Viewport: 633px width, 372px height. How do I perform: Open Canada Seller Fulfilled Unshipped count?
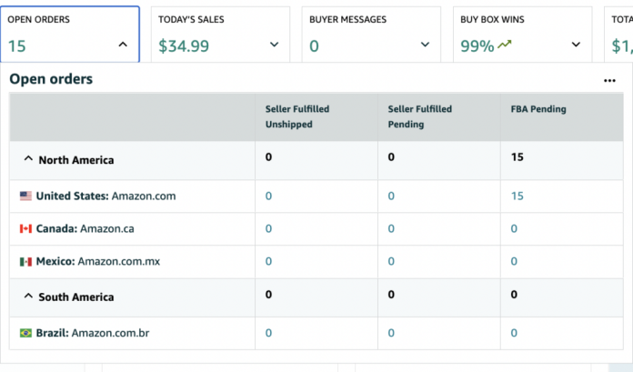click(x=268, y=228)
